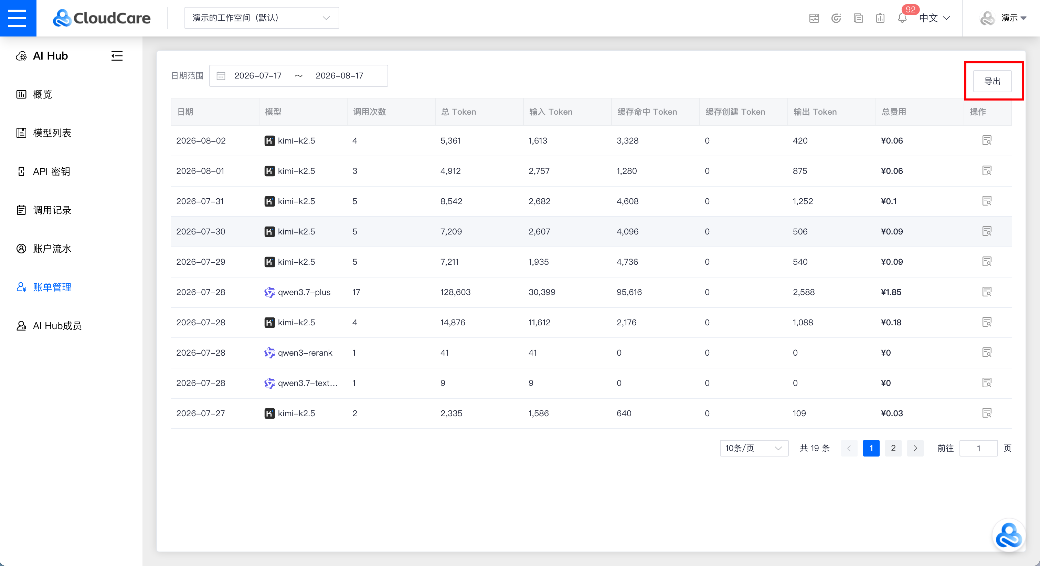Image resolution: width=1040 pixels, height=566 pixels.
Task: Go to page 2 of results
Action: pos(893,448)
